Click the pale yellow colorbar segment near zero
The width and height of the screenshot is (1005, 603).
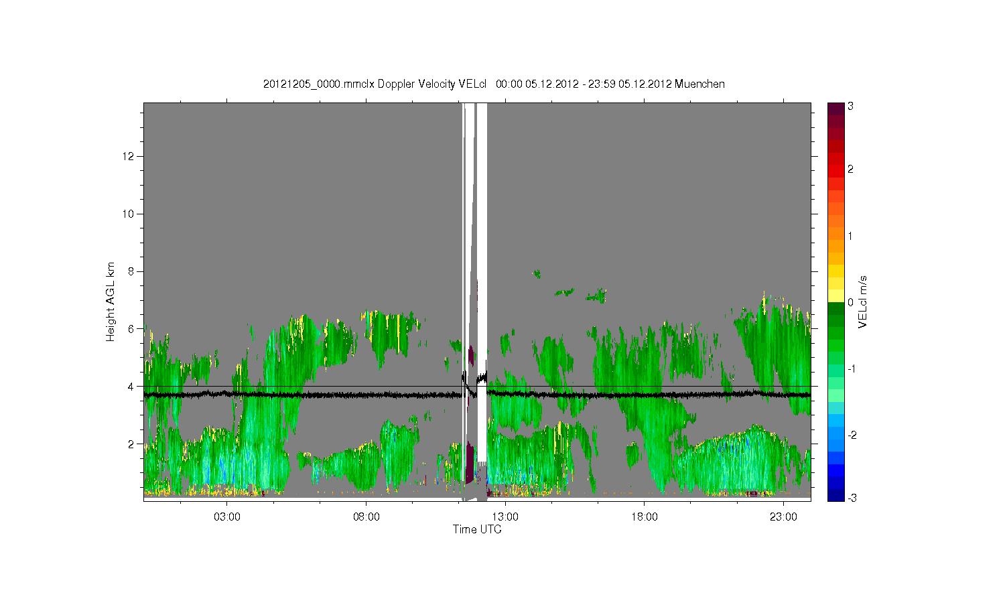pos(835,295)
